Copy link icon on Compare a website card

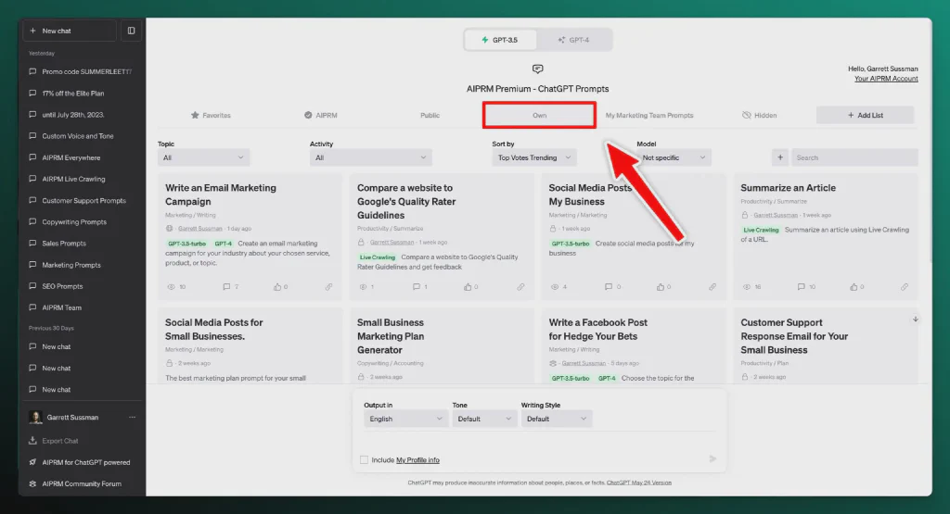(x=521, y=286)
